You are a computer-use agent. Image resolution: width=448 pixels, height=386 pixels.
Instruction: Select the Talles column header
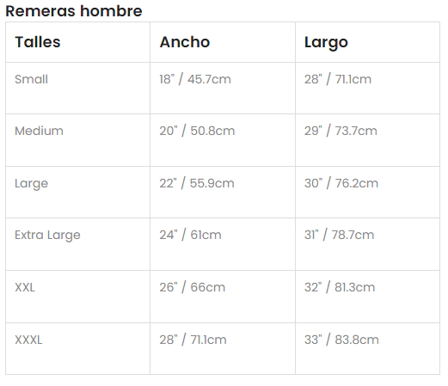(x=38, y=42)
